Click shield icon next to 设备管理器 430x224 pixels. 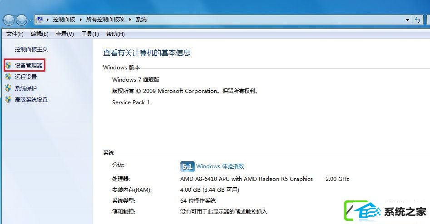[8, 65]
